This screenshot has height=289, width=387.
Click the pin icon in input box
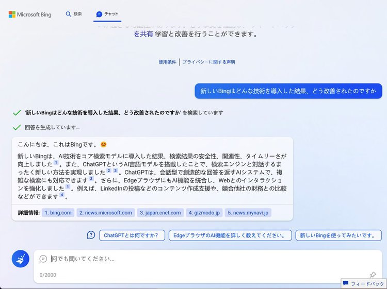pos(373,275)
